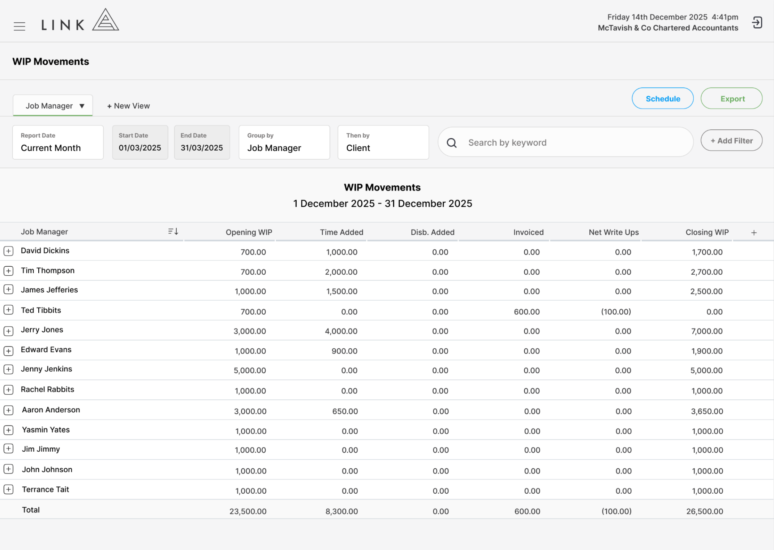The image size is (774, 550).
Task: Click the Disb. Added column header
Action: [x=433, y=232]
